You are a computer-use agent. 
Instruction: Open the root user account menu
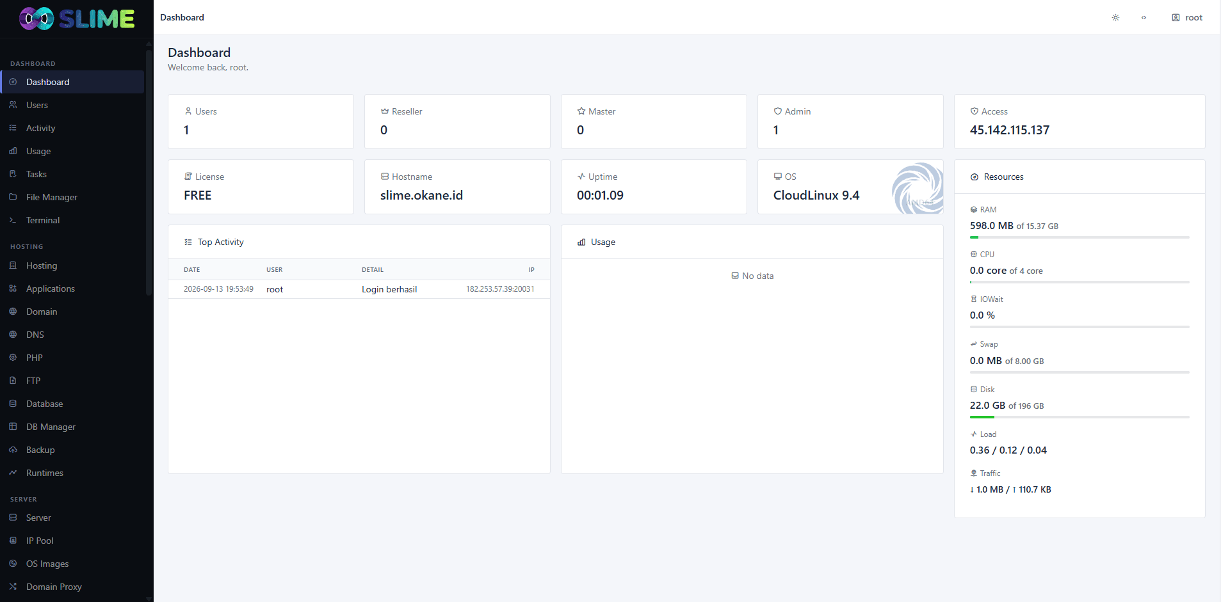(1187, 17)
